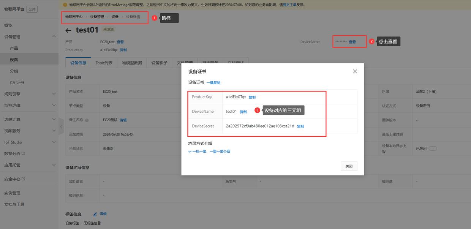Image resolution: width=471 pixels, height=229 pixels.
Task: Switch to the Topic列表 tab
Action: (104, 63)
